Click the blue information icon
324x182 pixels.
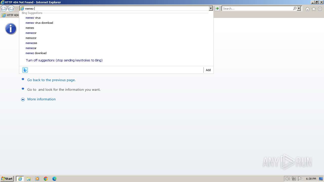pyautogui.click(x=11, y=29)
